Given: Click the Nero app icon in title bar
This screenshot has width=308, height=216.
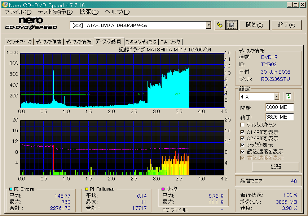Looking at the screenshot, I should click(5, 5).
